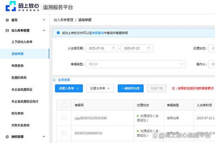The image size is (215, 143).
Task: Open 追溯码查询 in sidebar
Action: (x=19, y=78)
